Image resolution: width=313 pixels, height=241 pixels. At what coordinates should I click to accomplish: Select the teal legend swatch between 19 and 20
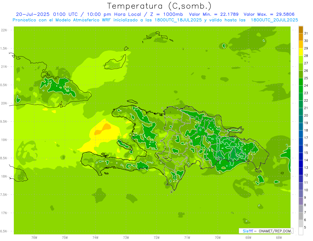[x=301, y=119]
